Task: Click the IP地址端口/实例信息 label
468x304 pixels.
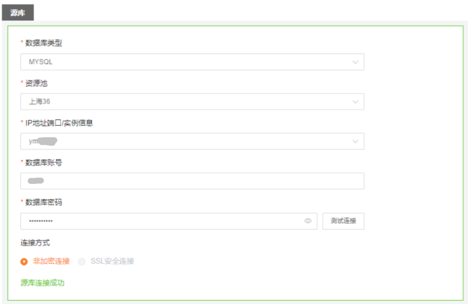Action: point(59,123)
